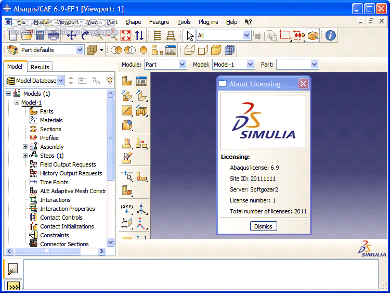The image size is (390, 293).
Task: Click the message area tab icon
Action: pos(12,269)
